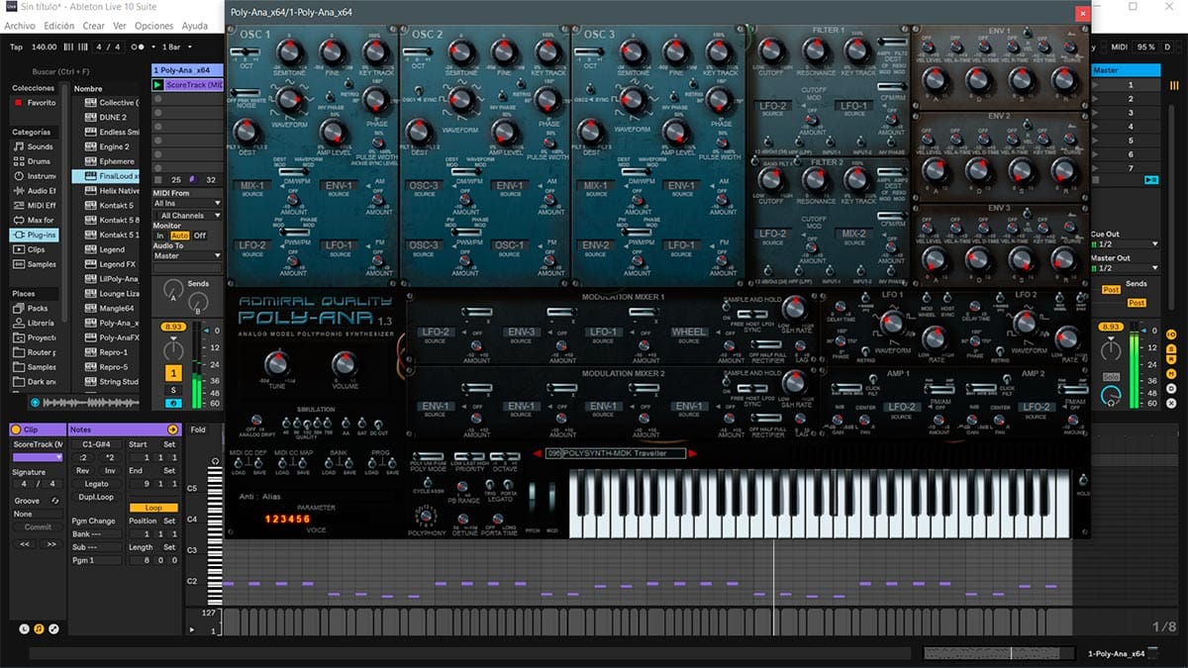
Task: Open the Cue Out 1/2 dropdown
Action: (x=1125, y=243)
